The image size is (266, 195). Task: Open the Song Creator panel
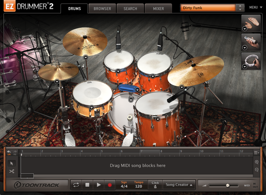tap(179, 185)
